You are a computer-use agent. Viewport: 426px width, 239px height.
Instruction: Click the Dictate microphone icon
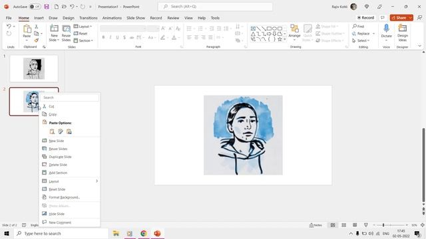pos(386,28)
